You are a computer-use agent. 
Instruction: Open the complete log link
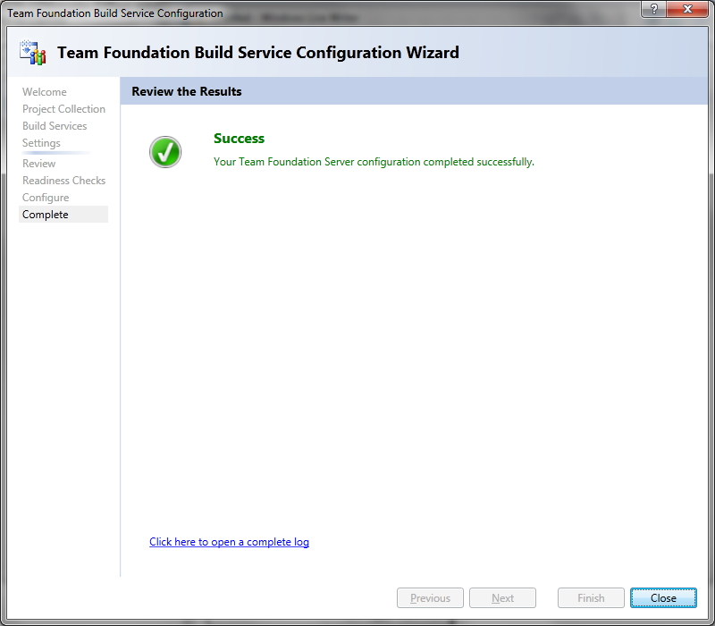(229, 542)
